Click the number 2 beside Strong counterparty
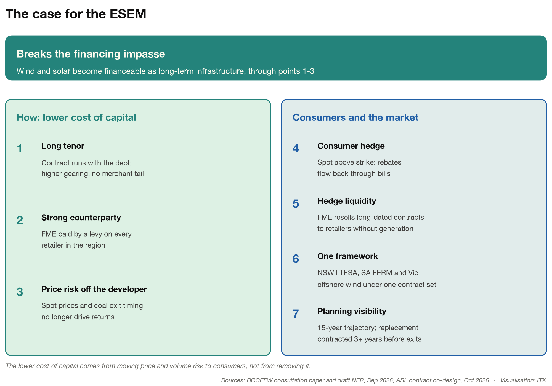Viewport: 552px width, 386px height. click(20, 220)
